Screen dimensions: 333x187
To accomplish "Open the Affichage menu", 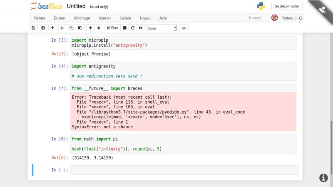I will point(82,18).
